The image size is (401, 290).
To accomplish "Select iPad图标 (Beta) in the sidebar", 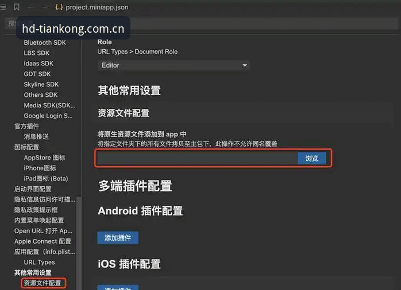I will [x=46, y=179].
